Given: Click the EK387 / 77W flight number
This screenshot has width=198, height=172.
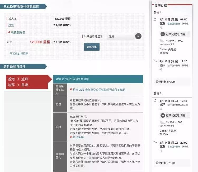Looking at the screenshot, I should click(x=175, y=41).
